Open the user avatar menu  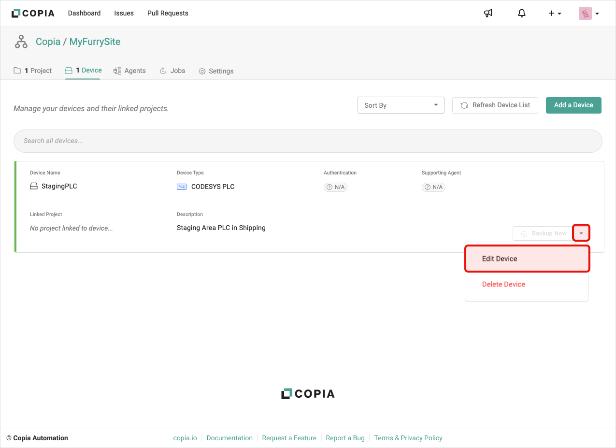pyautogui.click(x=588, y=14)
